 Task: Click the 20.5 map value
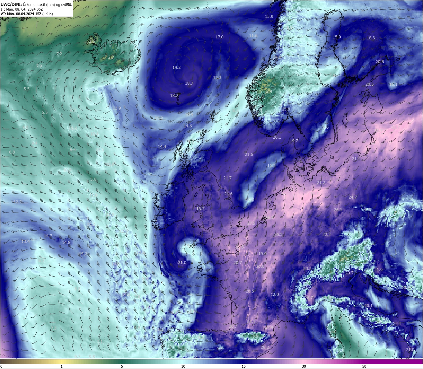(369, 84)
